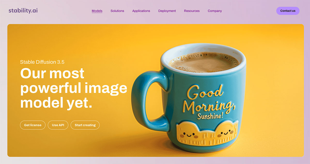Click the stability.ai logo
The image size is (310, 164).
coord(23,11)
